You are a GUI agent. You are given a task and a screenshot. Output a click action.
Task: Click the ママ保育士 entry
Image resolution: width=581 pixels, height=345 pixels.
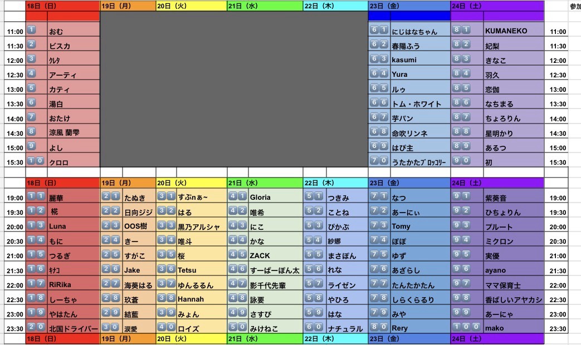tap(514, 283)
